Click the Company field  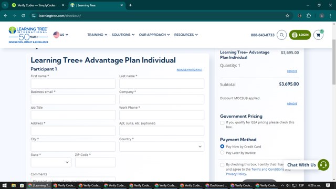click(162, 99)
